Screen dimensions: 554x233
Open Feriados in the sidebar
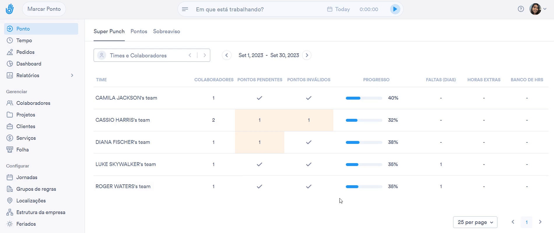26,224
